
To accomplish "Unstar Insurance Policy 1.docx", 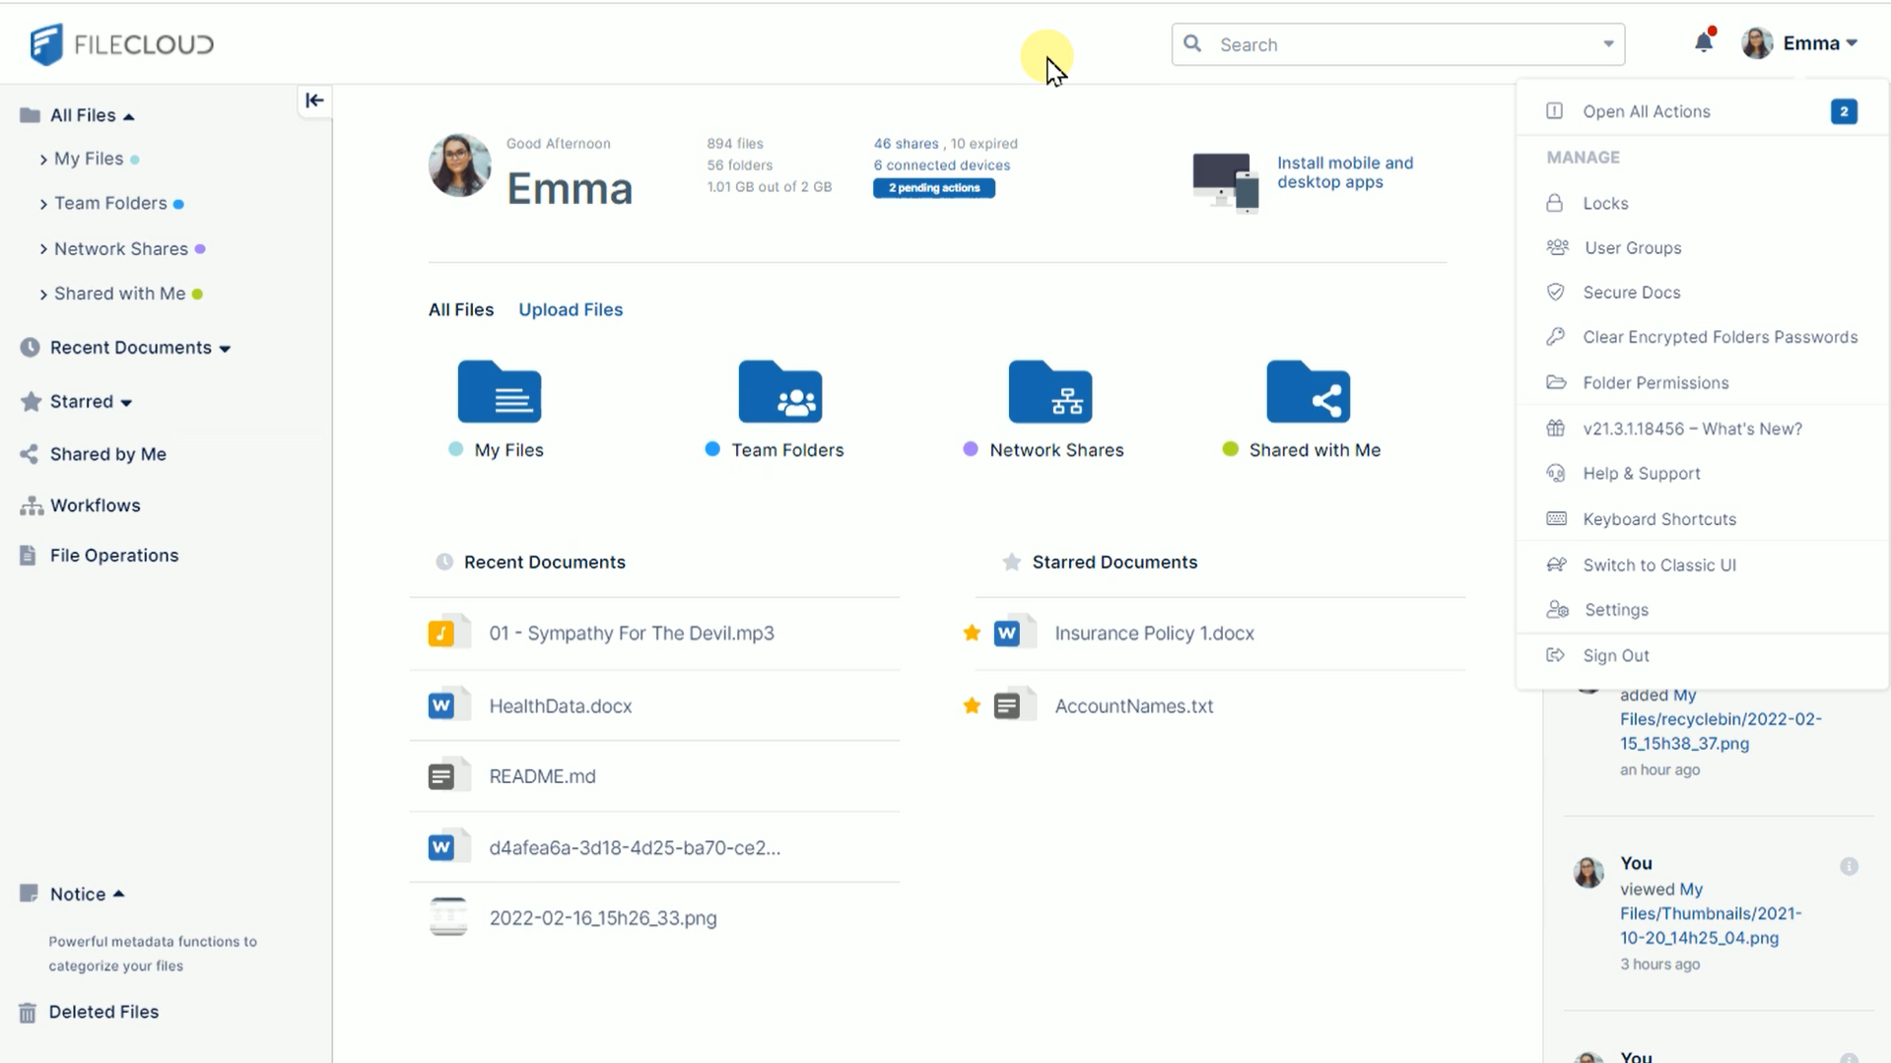I will point(972,633).
